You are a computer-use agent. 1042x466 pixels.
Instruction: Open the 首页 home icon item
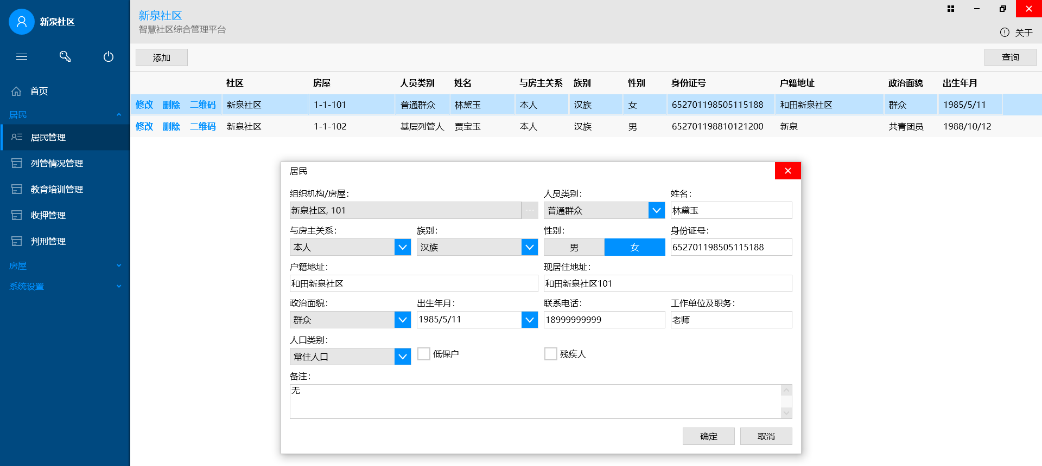(16, 91)
